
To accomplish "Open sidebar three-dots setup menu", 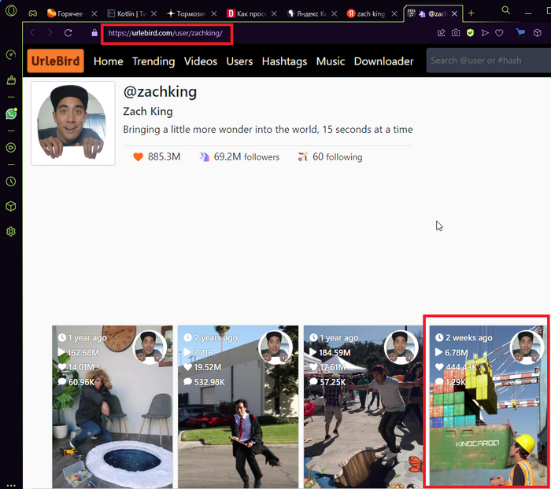I will pyautogui.click(x=11, y=486).
